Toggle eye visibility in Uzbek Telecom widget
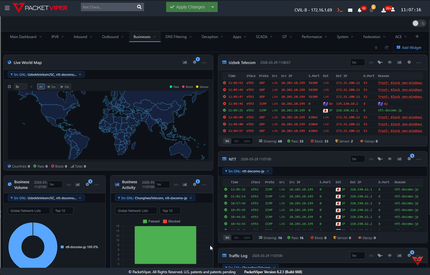This screenshot has height=275, width=430. click(x=390, y=62)
